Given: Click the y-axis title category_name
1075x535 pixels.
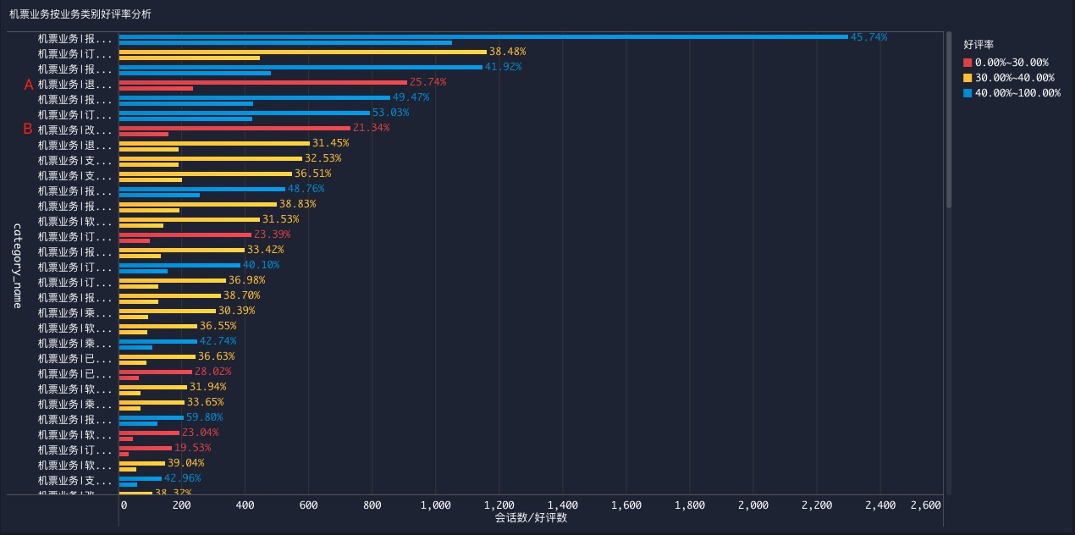Looking at the screenshot, I should [x=16, y=265].
